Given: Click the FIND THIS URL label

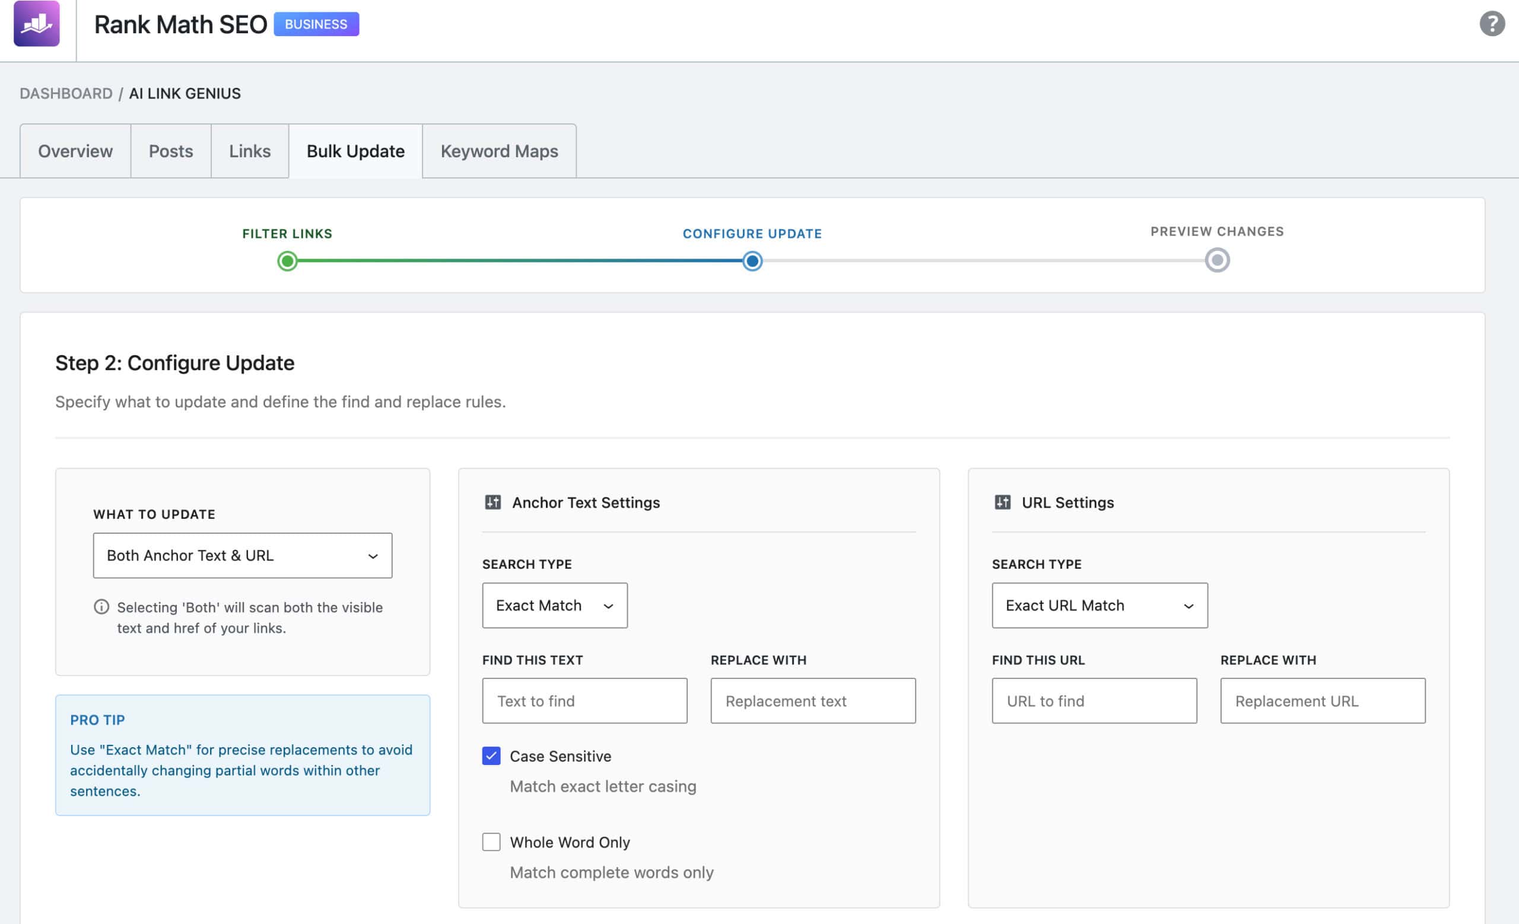Looking at the screenshot, I should tap(1038, 660).
